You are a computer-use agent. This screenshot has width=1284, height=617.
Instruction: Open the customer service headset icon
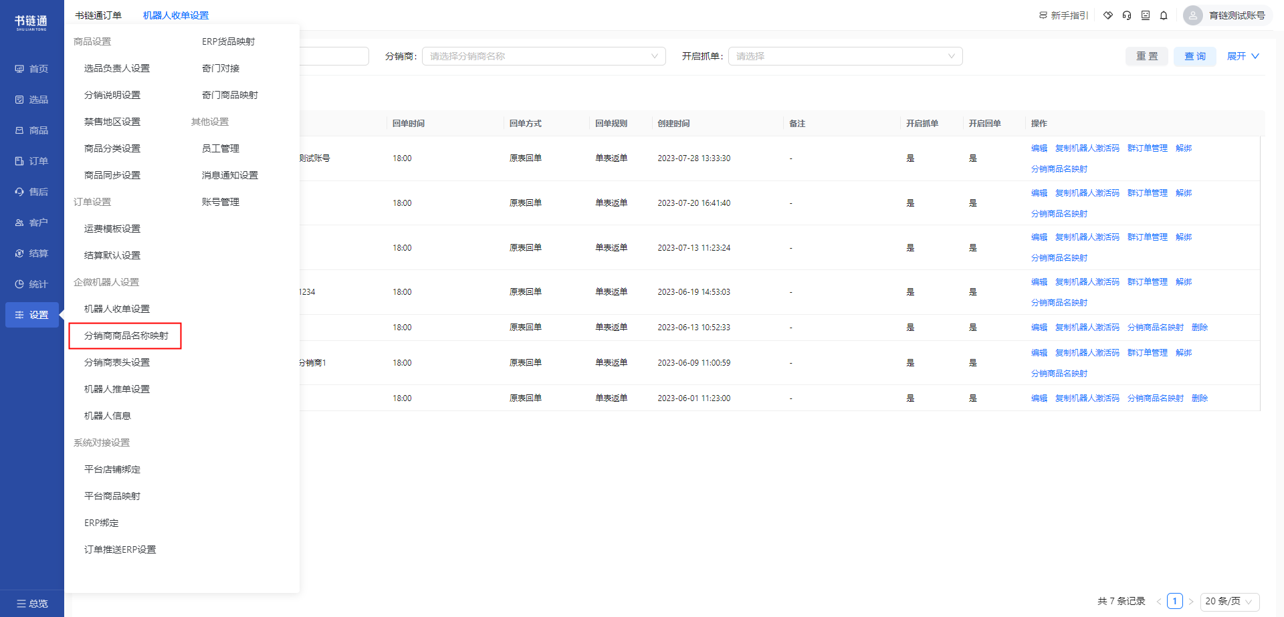(1127, 15)
